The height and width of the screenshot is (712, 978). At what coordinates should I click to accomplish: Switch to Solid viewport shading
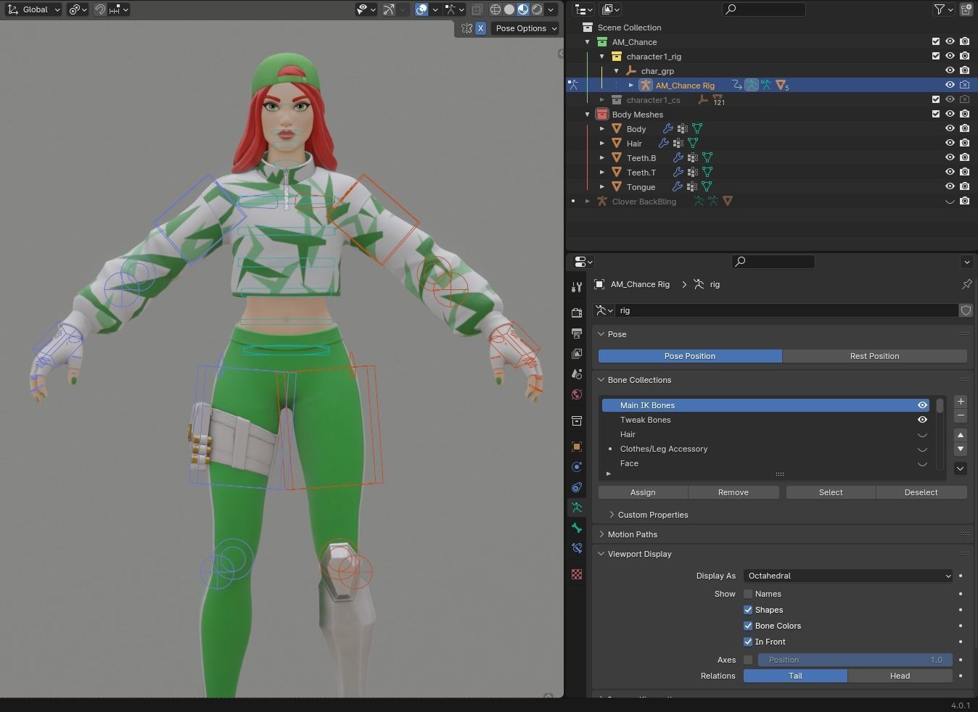509,9
